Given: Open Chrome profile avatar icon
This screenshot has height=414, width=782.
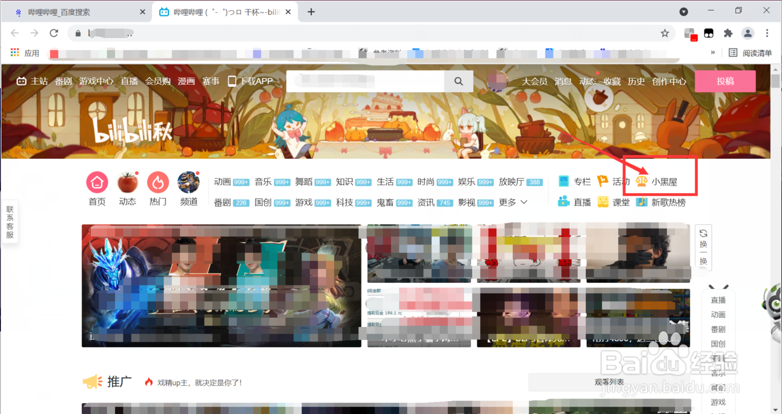Looking at the screenshot, I should click(x=748, y=33).
